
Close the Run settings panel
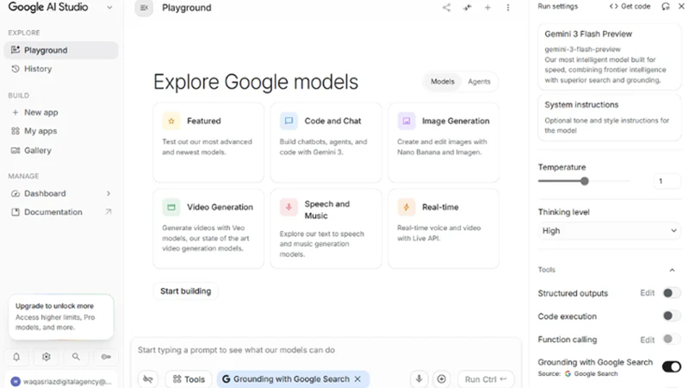tap(681, 6)
